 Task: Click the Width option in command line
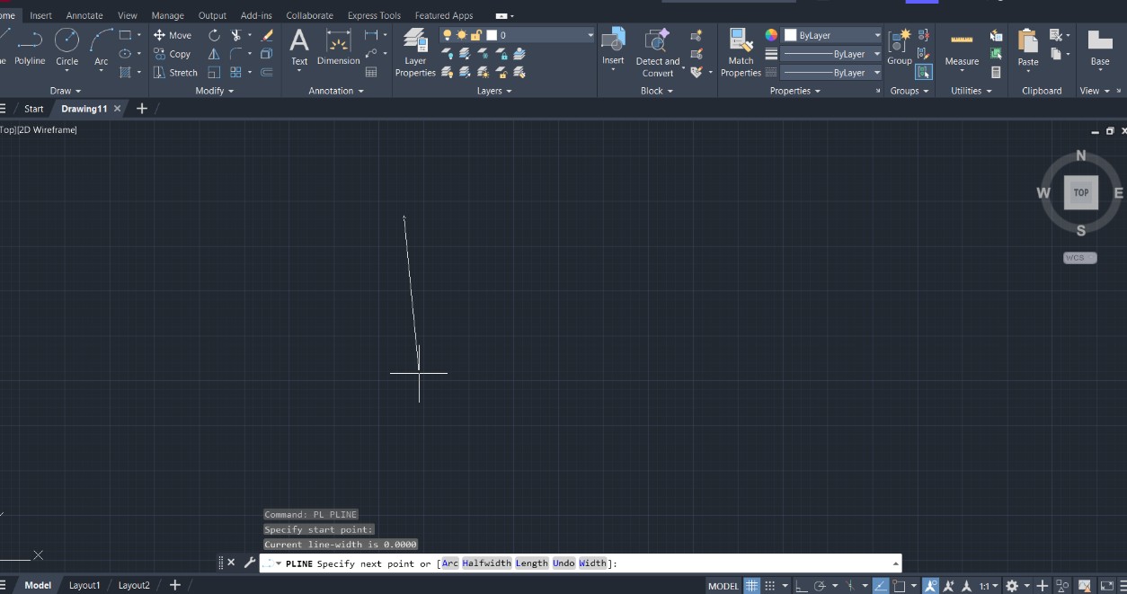pyautogui.click(x=592, y=563)
